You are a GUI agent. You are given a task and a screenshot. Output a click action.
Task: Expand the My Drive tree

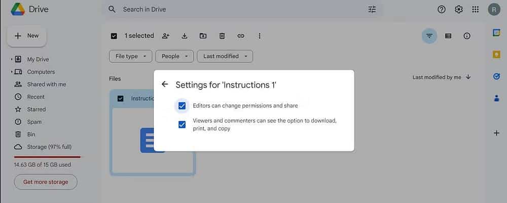point(12,59)
